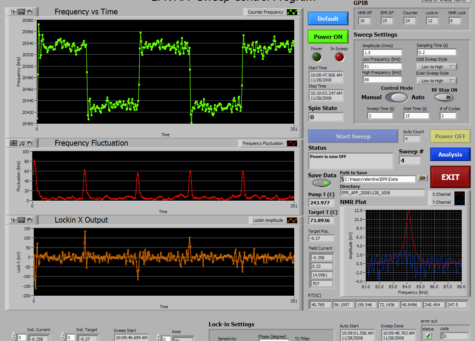Click the Directory field showing EPR_AFP_20081128_1008

[x=382, y=193]
